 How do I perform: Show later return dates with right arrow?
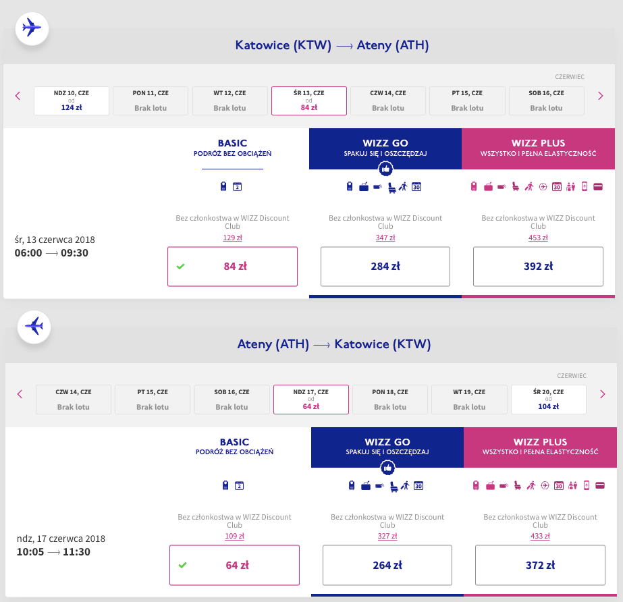click(x=601, y=394)
